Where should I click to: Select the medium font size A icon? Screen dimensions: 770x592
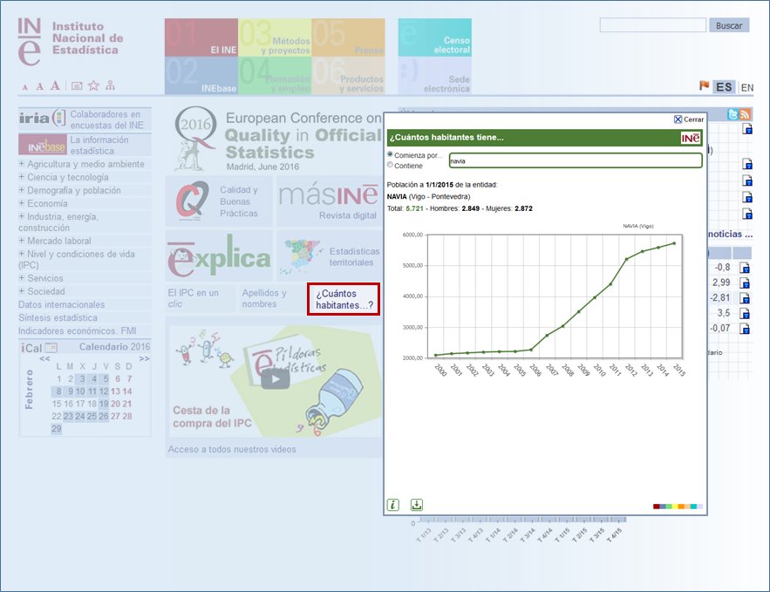(x=40, y=86)
